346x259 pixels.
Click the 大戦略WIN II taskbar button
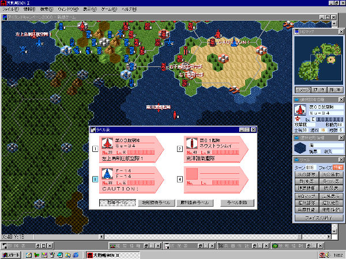pos(113,255)
